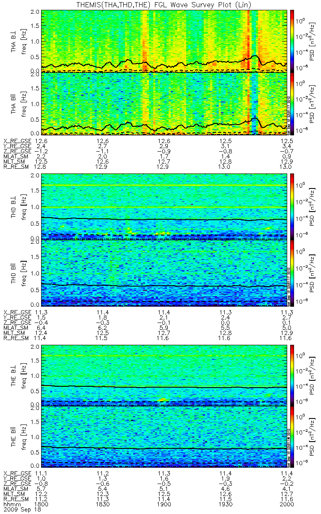Screen dimensions: 321x514
Task: Click the 'THD B∥' axis label
Action: pyautogui.click(x=14, y=273)
